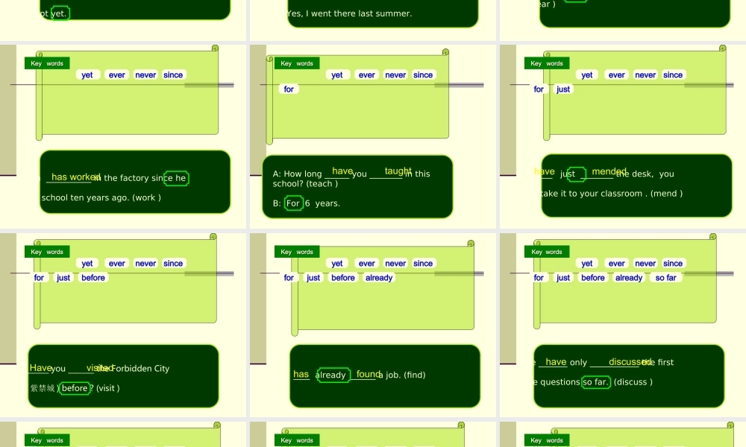Select boxed 'before' in the Forbidden City sentence
The height and width of the screenshot is (447, 746).
[75, 389]
